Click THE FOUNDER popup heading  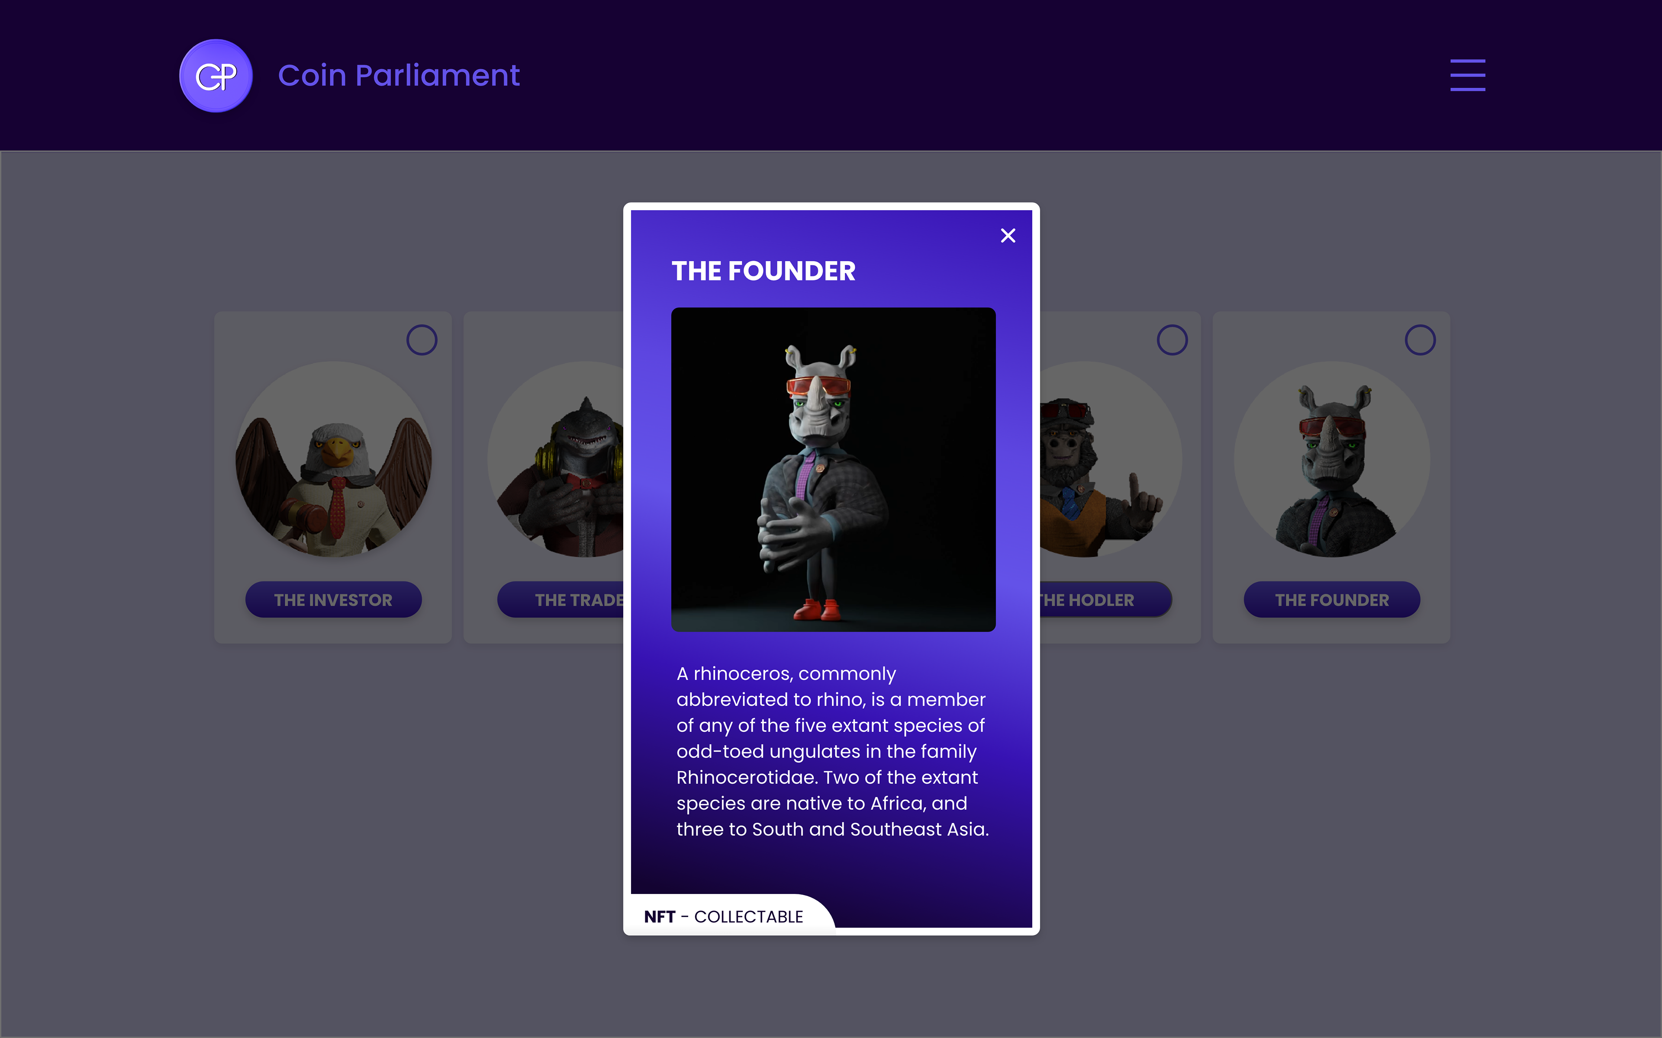[763, 271]
